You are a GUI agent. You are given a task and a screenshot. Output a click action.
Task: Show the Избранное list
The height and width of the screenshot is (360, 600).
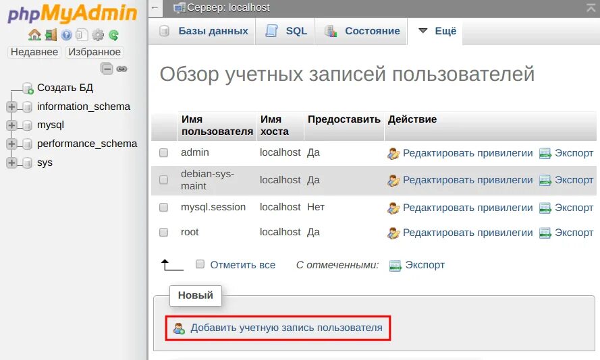94,52
